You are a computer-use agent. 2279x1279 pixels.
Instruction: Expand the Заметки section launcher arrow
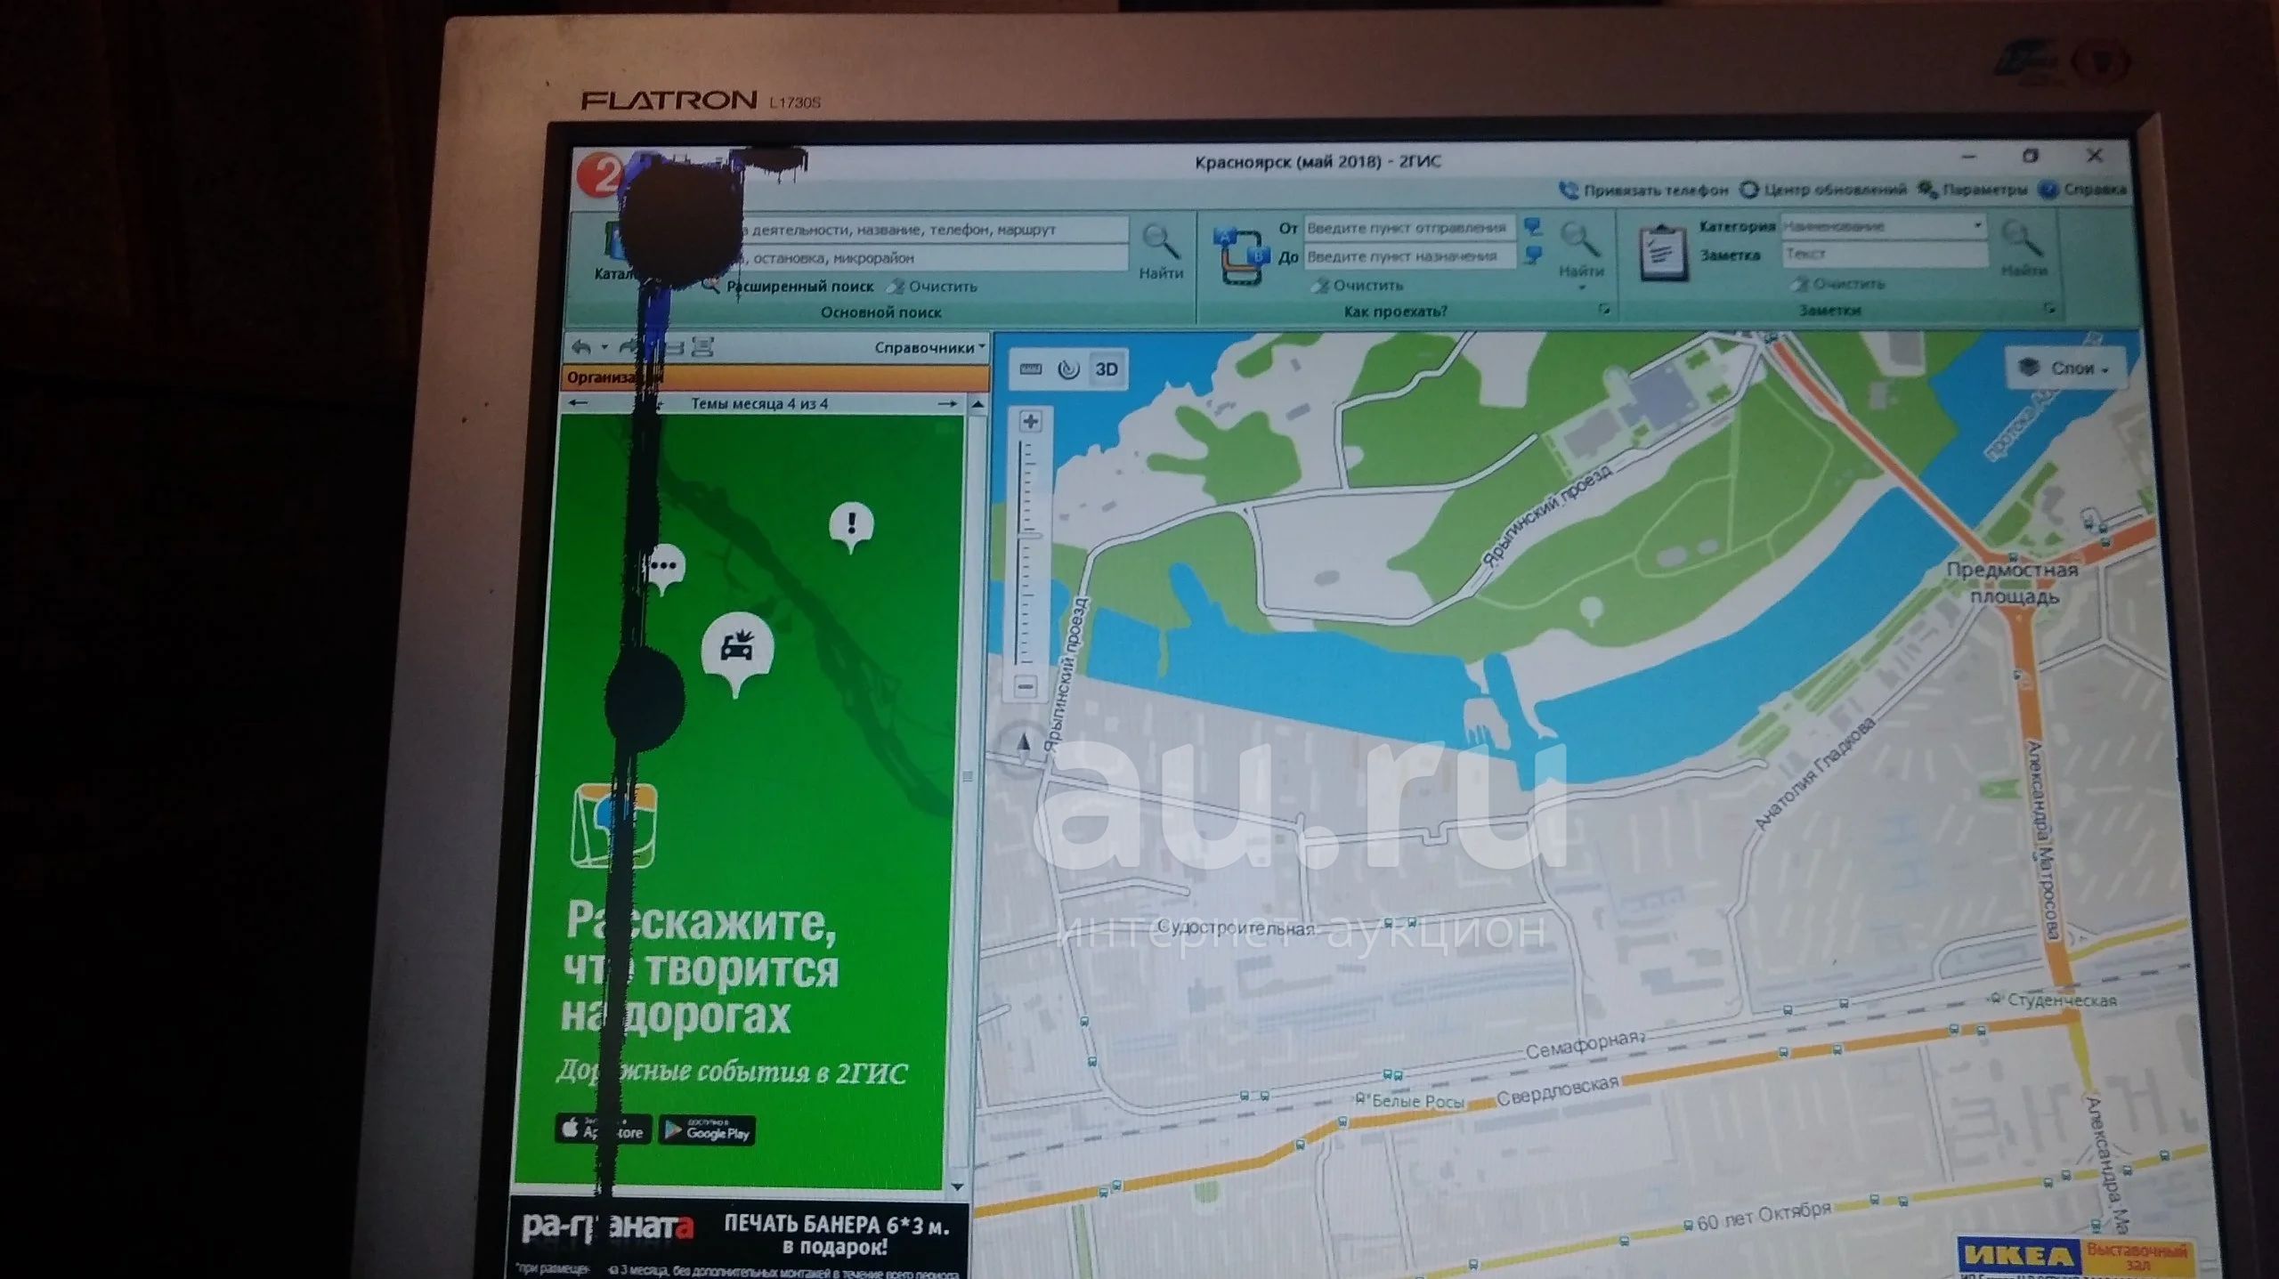[2050, 308]
